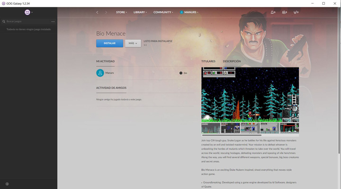Image resolution: width=341 pixels, height=189 pixels.
Task: Open the COMMUNITY menu
Action: [x=163, y=12]
